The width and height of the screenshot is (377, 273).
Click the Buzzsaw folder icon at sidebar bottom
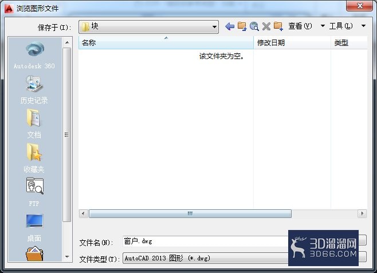click(x=34, y=253)
